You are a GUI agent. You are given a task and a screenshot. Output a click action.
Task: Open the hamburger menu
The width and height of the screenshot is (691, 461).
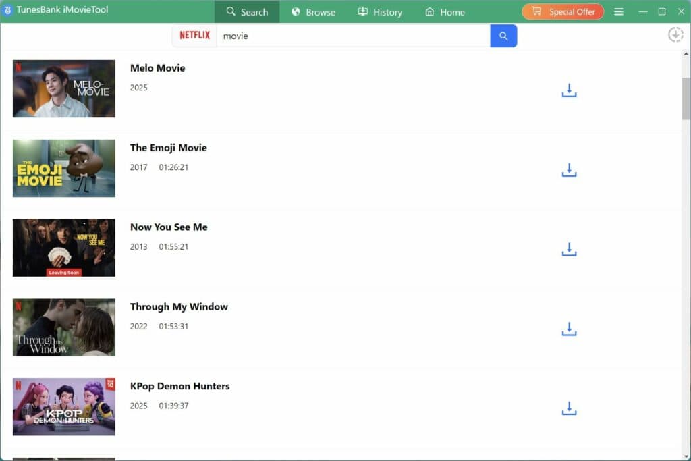pos(618,11)
